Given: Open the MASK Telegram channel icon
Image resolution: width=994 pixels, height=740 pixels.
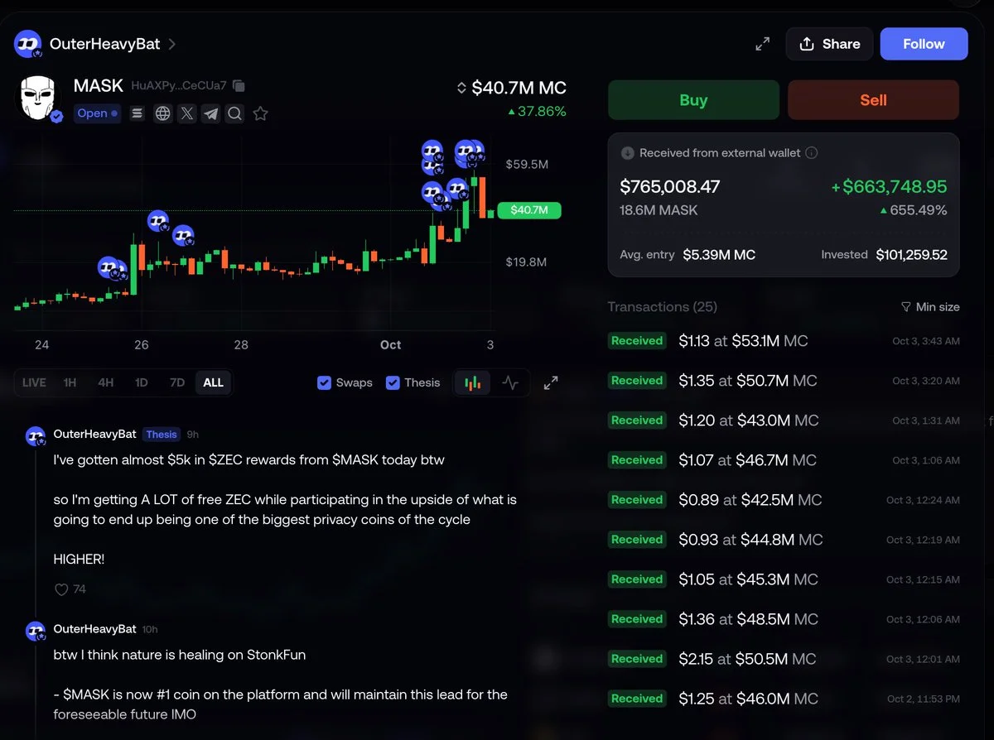Looking at the screenshot, I should [x=210, y=113].
